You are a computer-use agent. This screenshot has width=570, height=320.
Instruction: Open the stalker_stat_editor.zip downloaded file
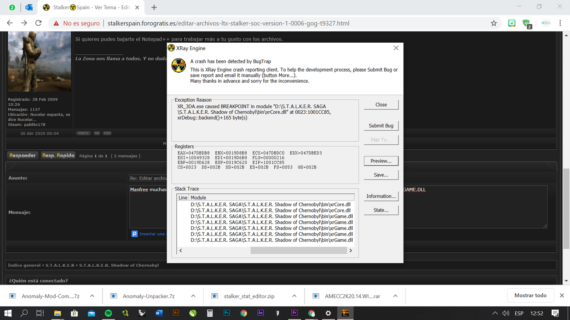point(249,296)
